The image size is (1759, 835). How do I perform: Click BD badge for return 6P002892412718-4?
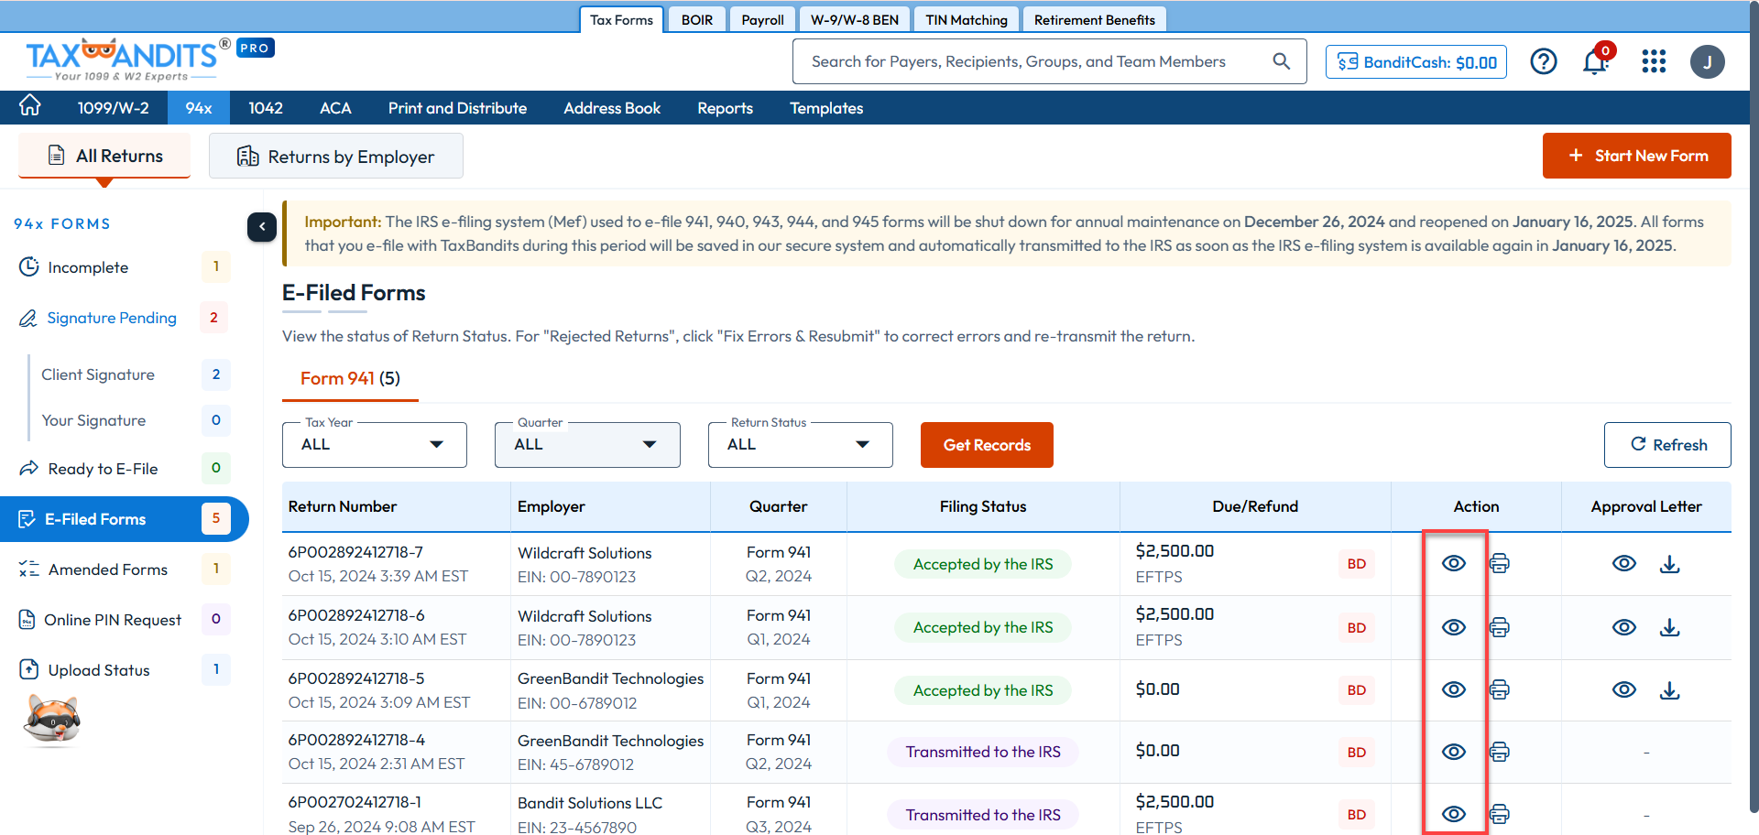(x=1357, y=753)
